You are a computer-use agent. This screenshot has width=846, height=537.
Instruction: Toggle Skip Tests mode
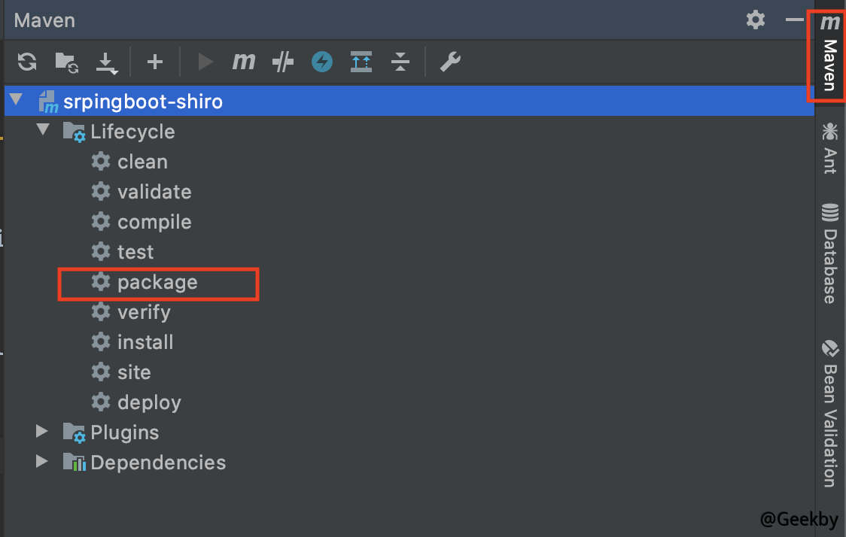point(282,62)
